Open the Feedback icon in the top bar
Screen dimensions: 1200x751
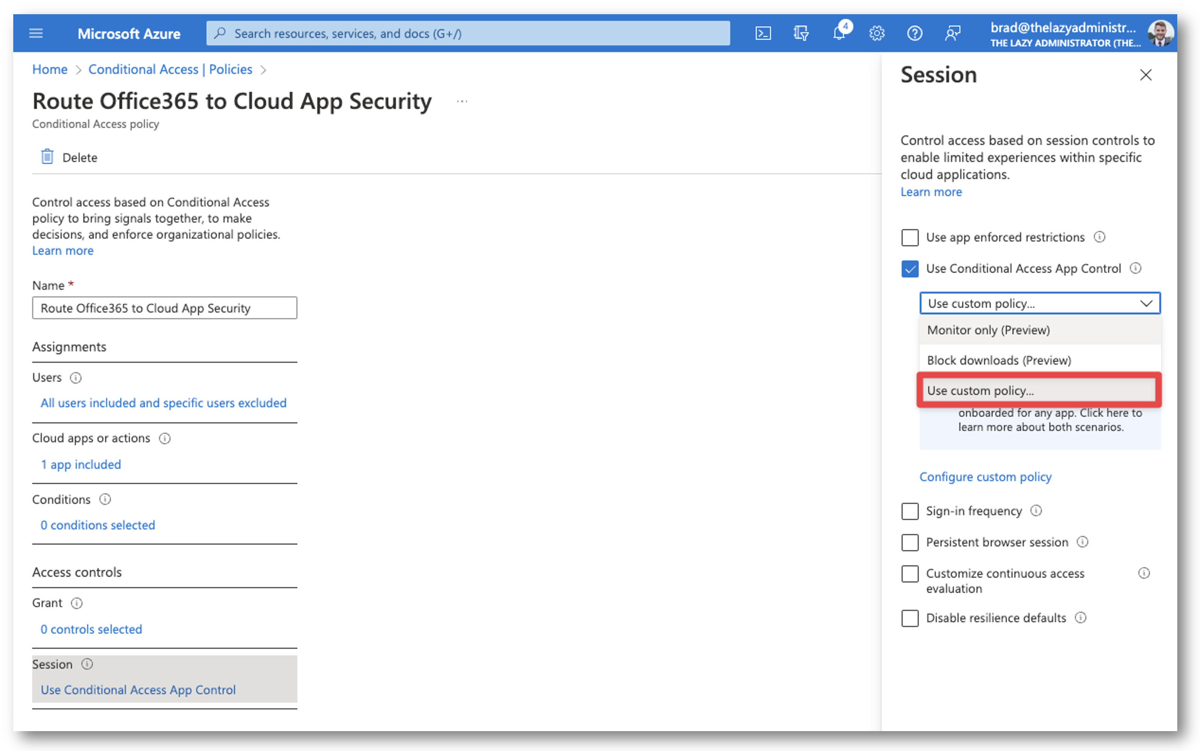[x=952, y=33]
